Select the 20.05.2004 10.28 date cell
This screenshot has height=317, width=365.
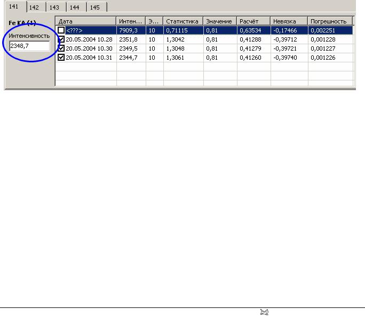(x=89, y=39)
